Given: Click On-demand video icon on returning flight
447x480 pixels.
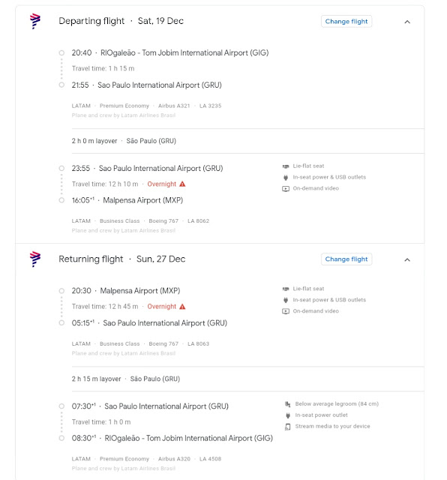Looking at the screenshot, I should [286, 311].
